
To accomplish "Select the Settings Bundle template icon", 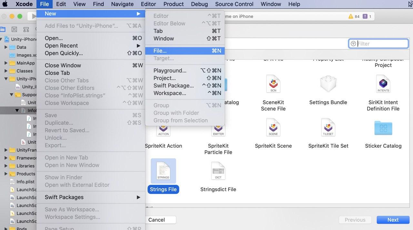I will [328, 84].
